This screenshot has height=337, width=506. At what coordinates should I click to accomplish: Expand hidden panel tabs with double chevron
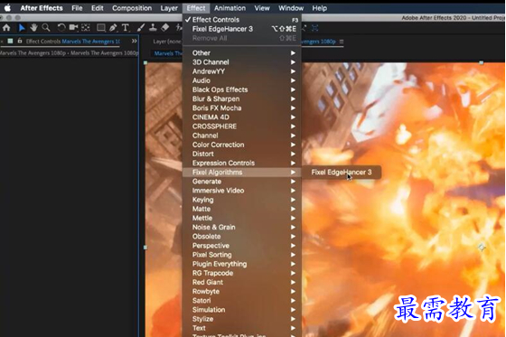(x=135, y=41)
